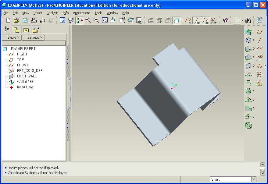
Task: Click the Open file folder icon
Action: pos(16,20)
